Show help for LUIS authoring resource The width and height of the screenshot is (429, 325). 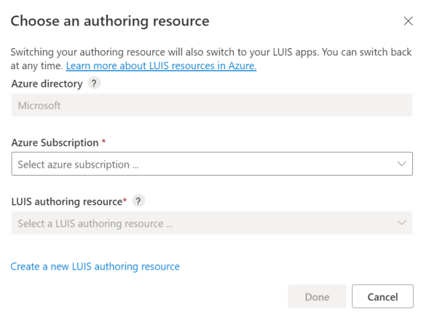click(x=138, y=201)
